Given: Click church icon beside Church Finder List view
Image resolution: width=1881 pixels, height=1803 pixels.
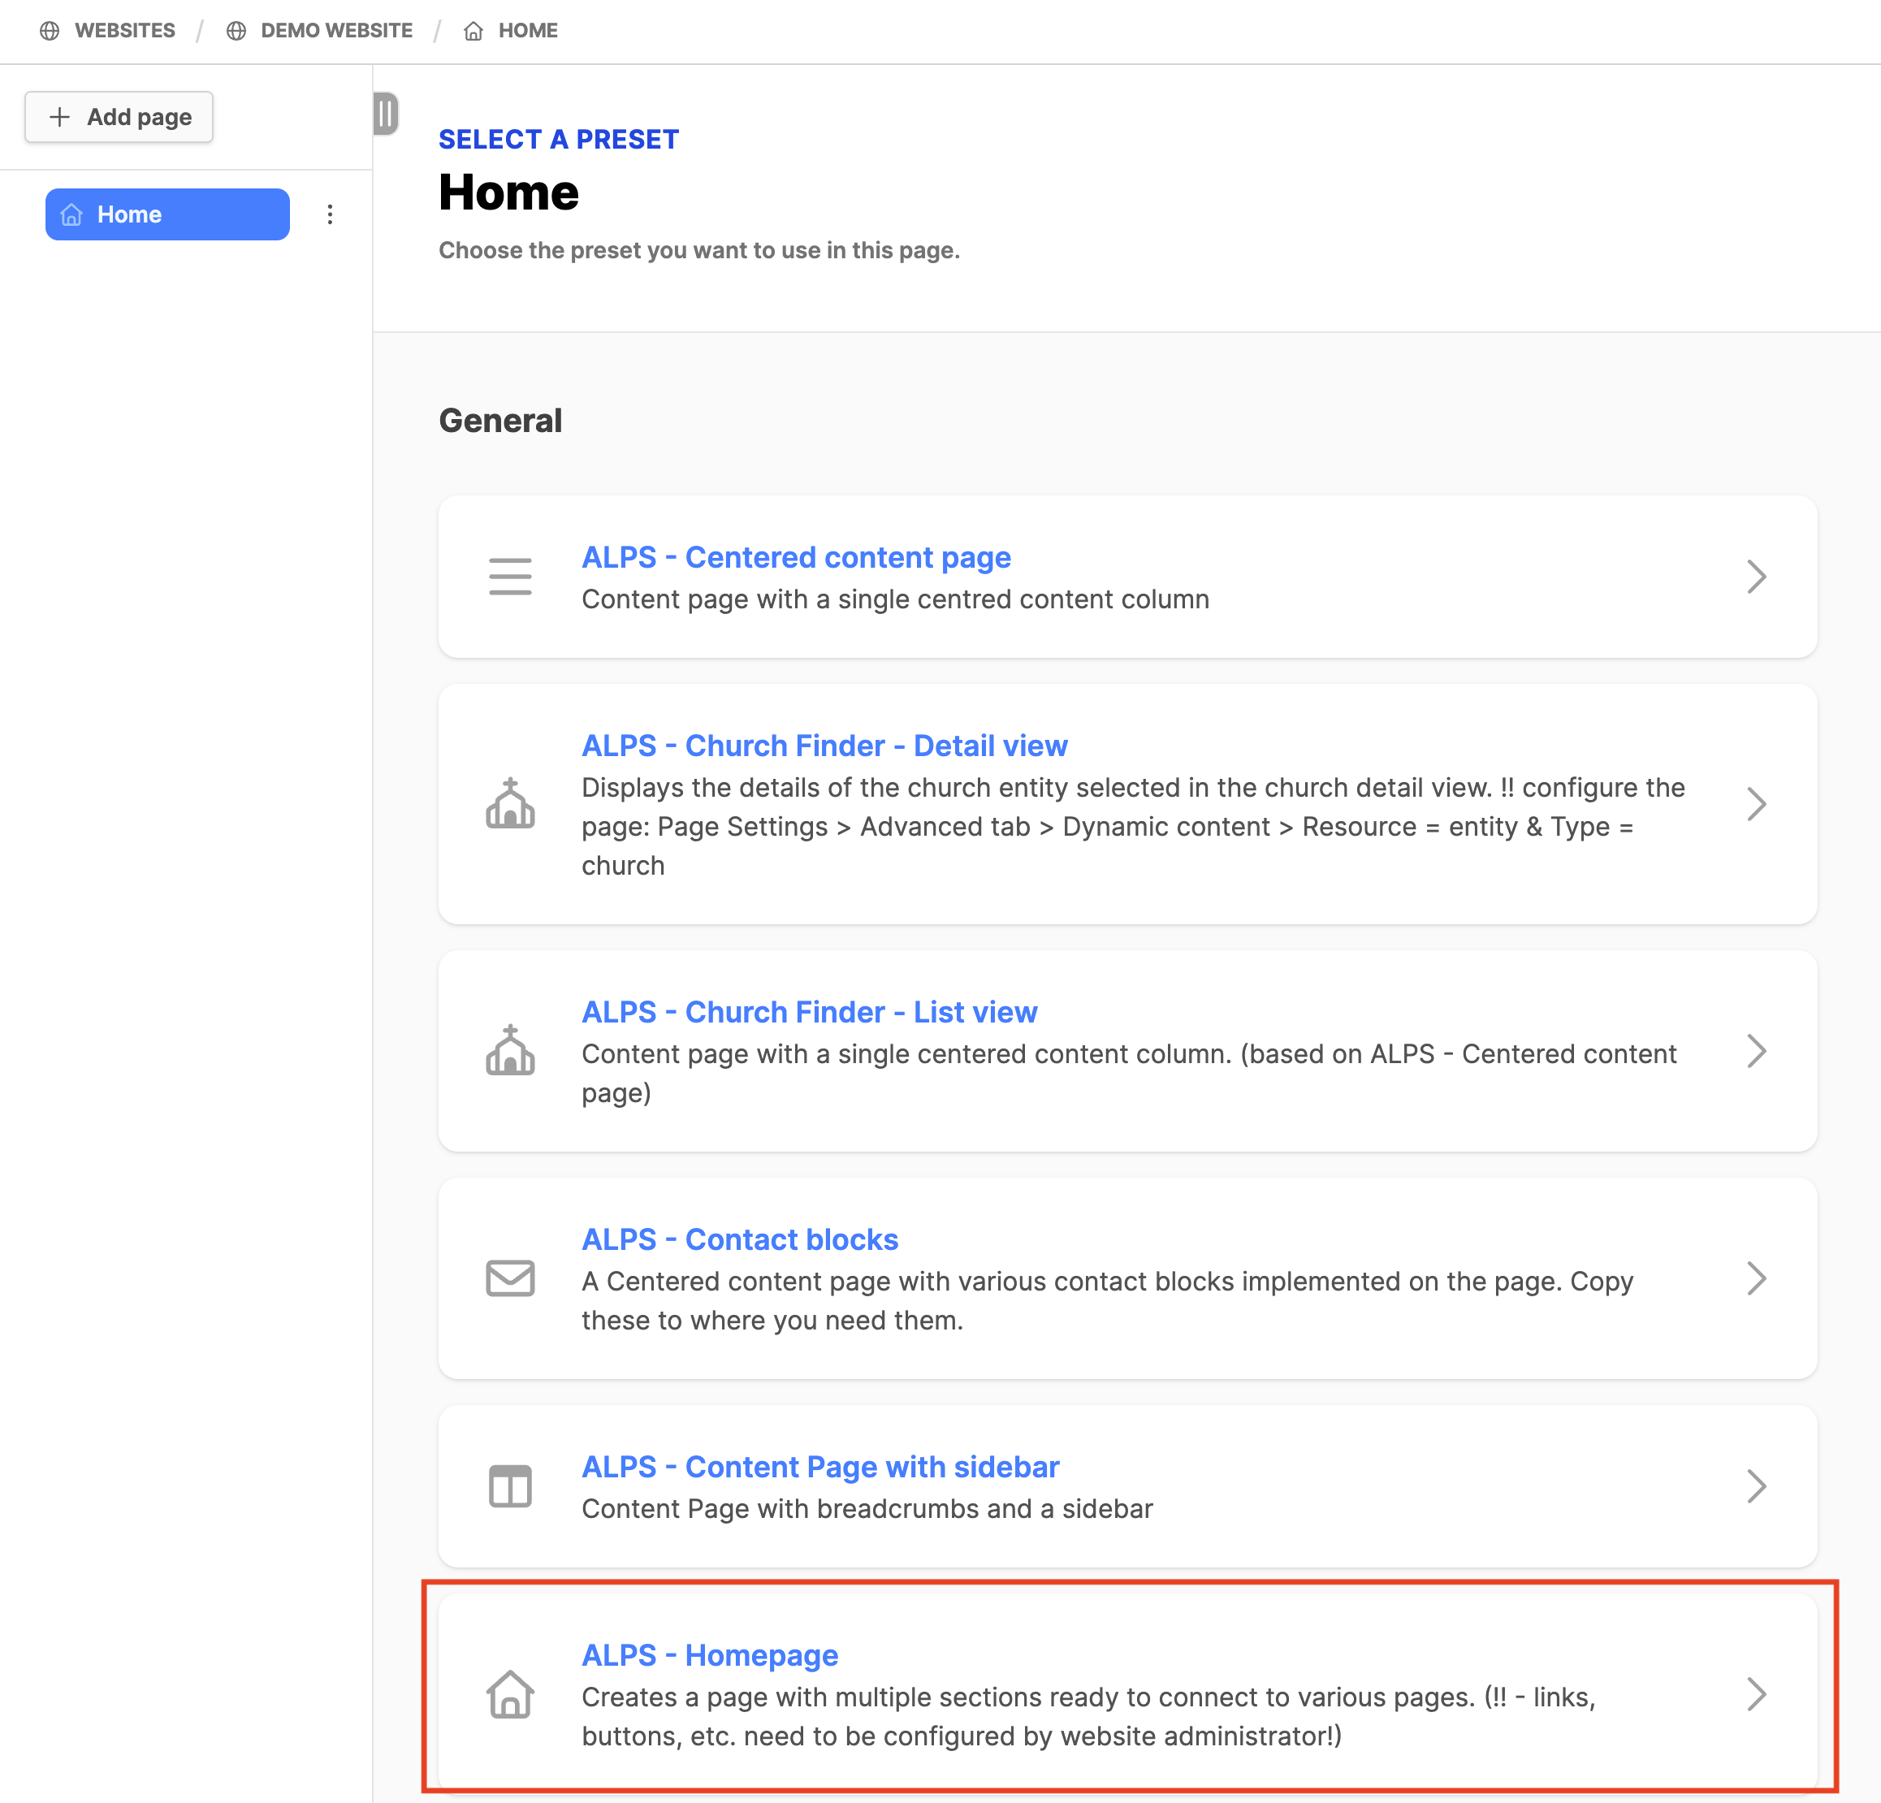Looking at the screenshot, I should [x=509, y=1051].
